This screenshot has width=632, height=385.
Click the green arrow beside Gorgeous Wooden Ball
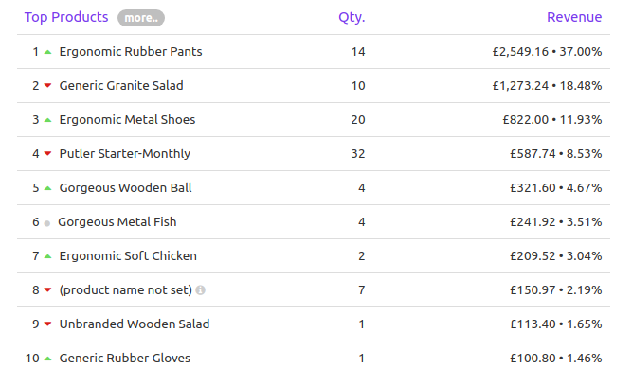pos(48,188)
